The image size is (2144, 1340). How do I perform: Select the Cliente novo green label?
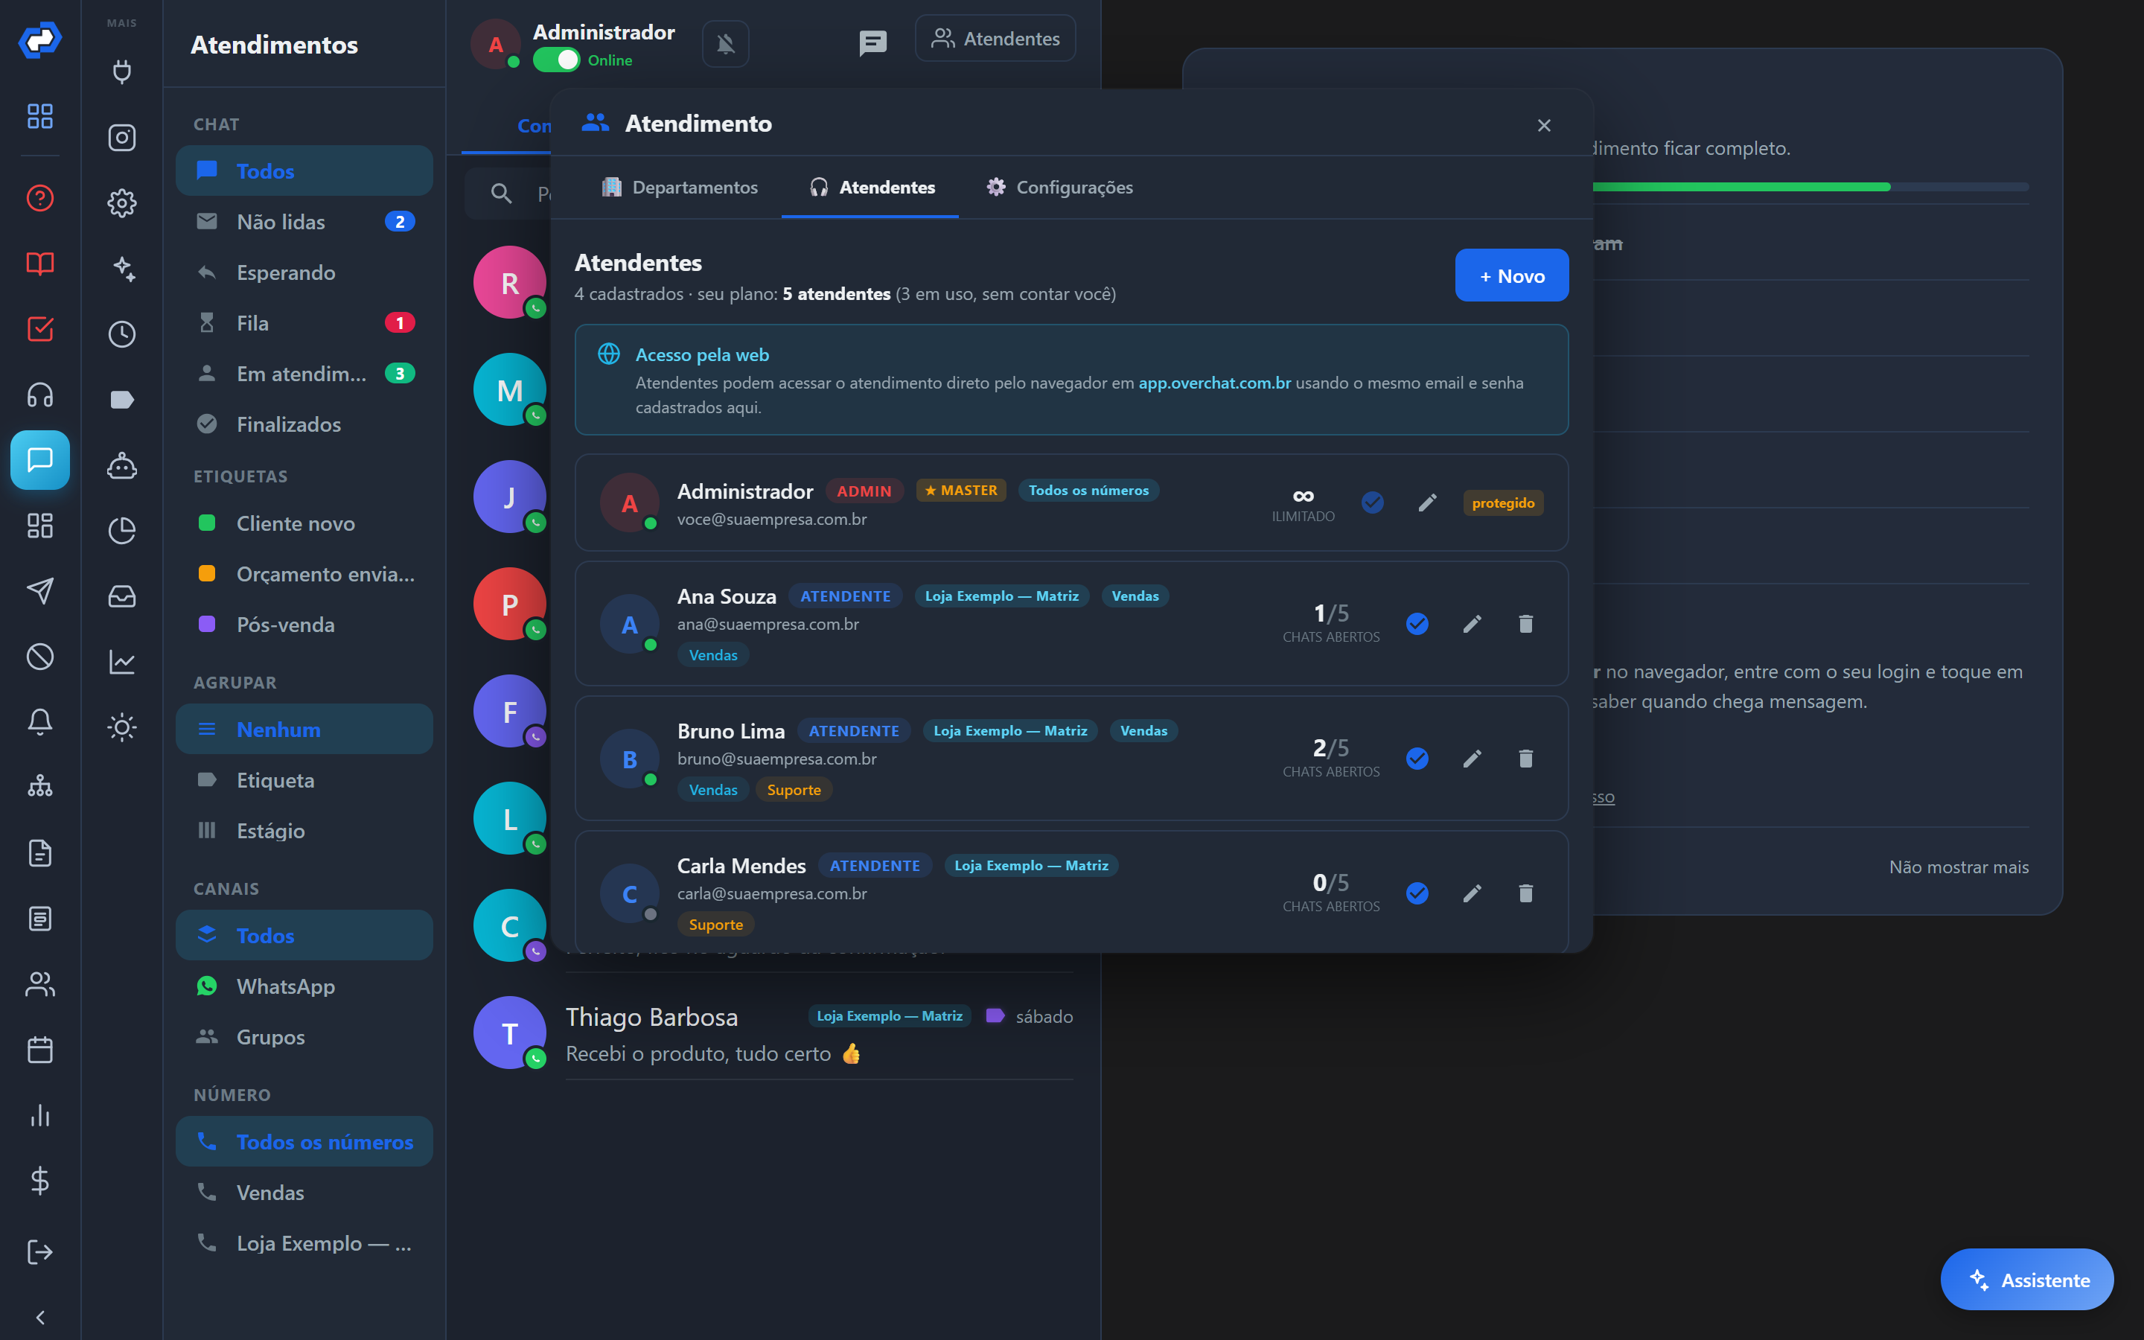304,523
